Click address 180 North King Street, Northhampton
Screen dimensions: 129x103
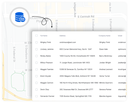79,83
